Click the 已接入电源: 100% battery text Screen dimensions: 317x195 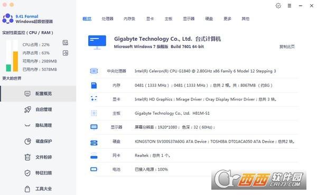[151, 169]
